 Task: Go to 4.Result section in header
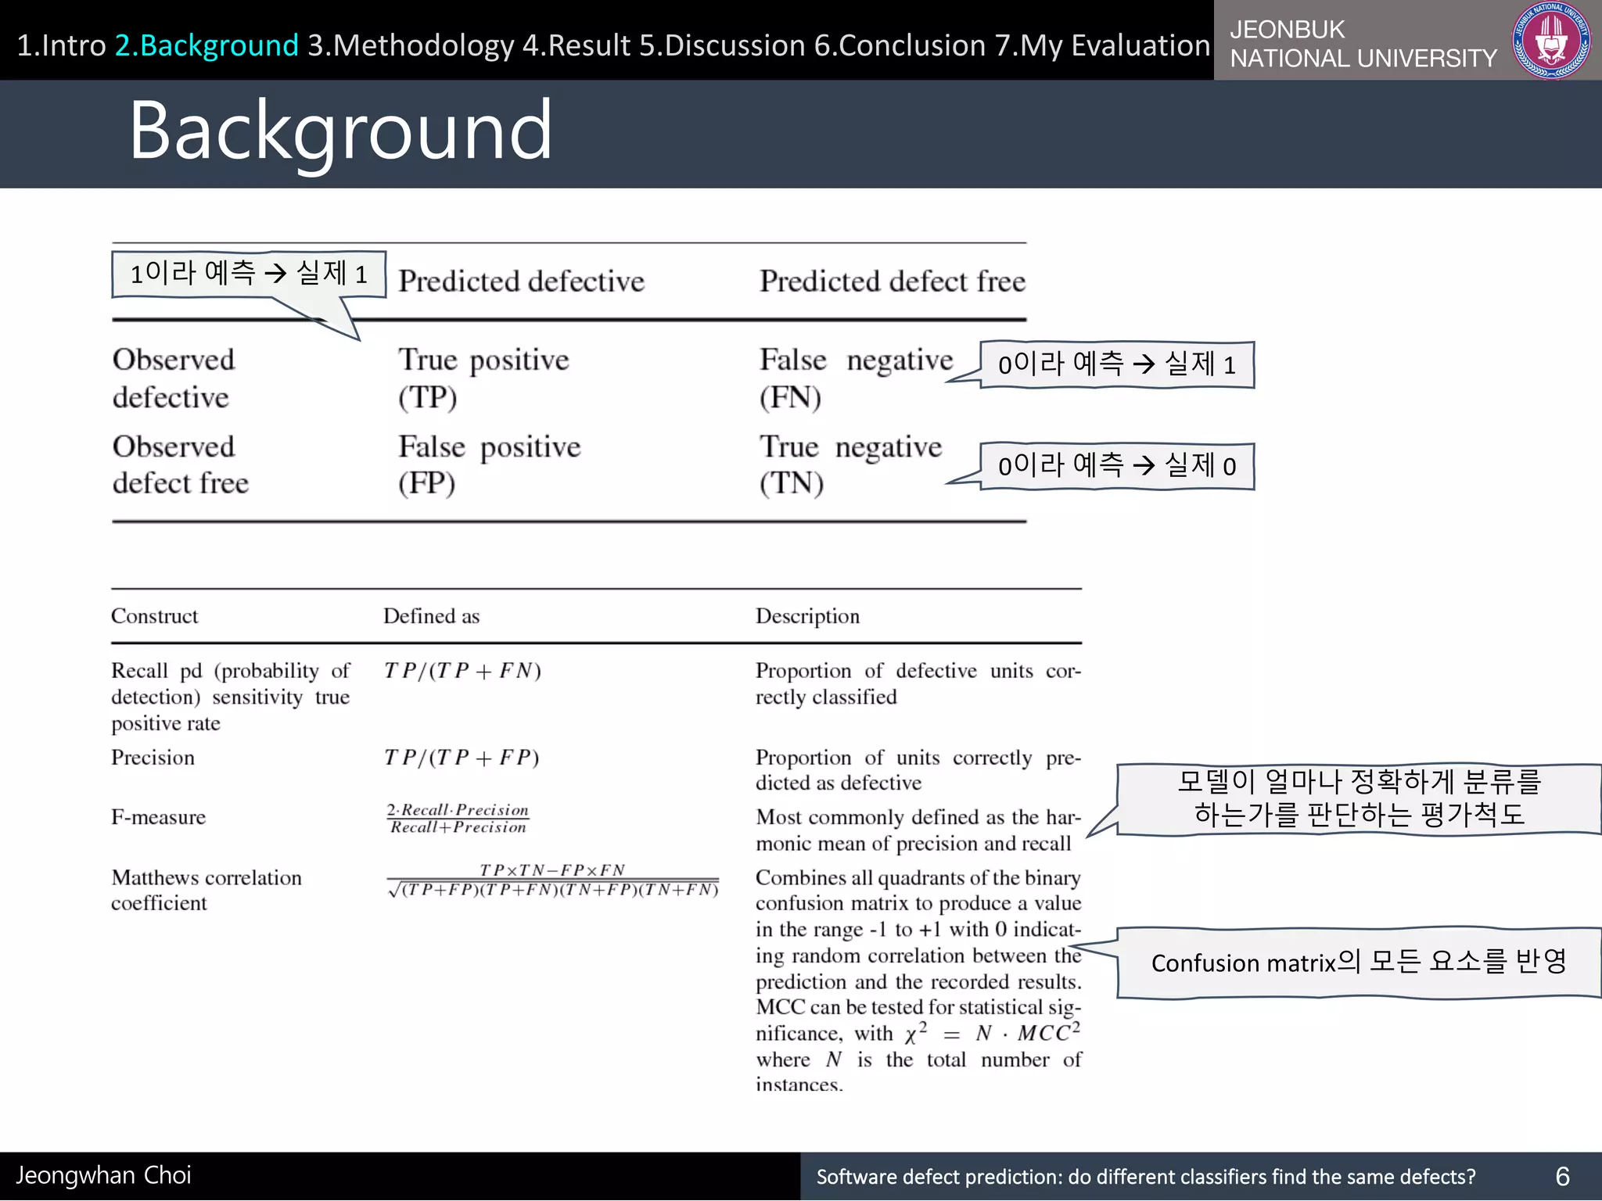[576, 45]
